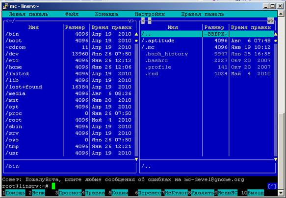This screenshot has width=286, height=198.
Task: Sort right panel by Имя column header
Action: point(173,27)
